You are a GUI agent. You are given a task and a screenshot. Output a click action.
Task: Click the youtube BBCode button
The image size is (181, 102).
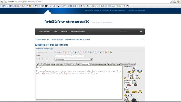tap(132, 64)
